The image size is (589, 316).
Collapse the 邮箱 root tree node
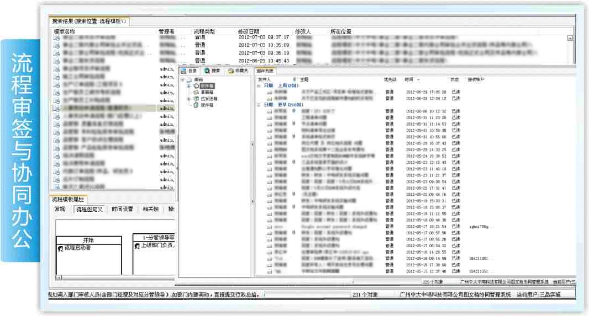[182, 80]
